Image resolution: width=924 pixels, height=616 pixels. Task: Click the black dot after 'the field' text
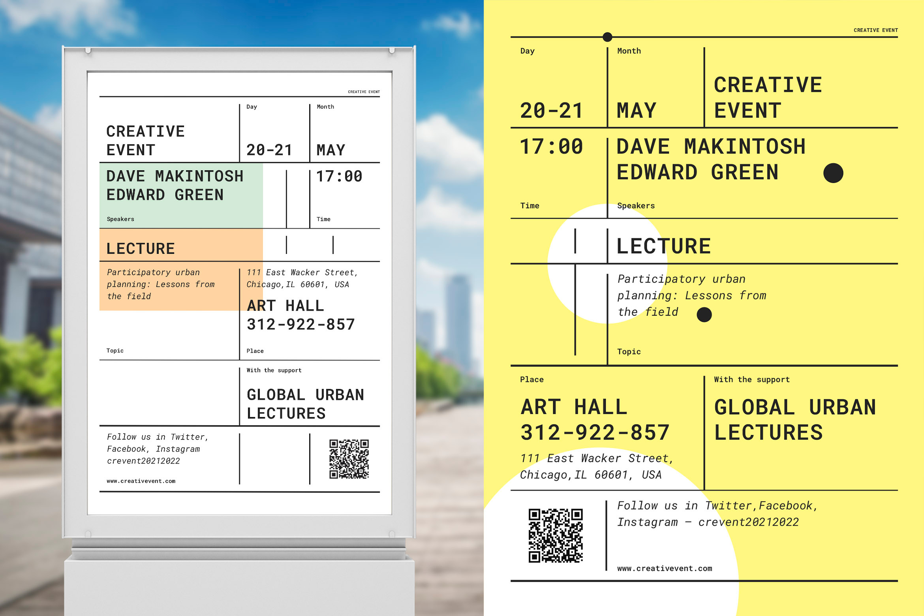705,314
